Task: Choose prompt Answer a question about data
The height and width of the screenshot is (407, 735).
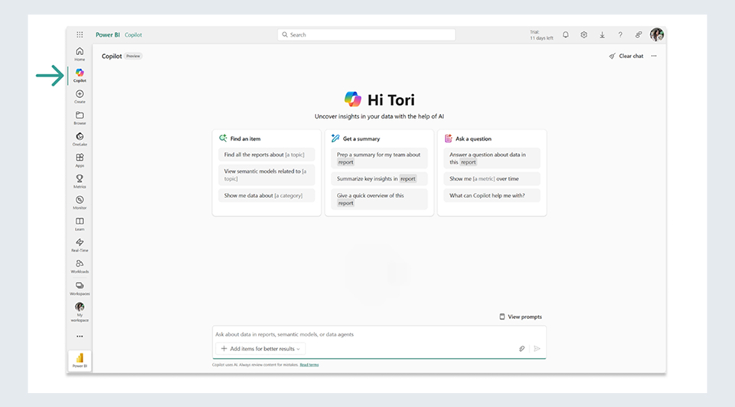Action: [492, 158]
